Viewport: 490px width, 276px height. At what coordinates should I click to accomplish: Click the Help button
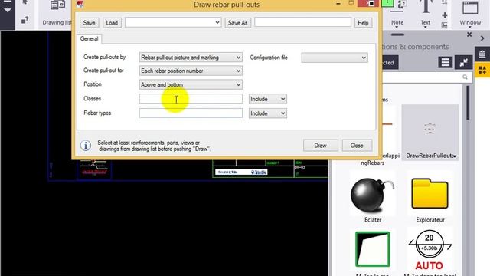point(363,23)
